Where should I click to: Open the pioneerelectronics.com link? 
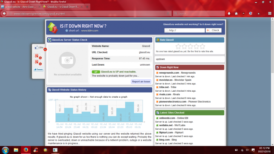point(173,101)
